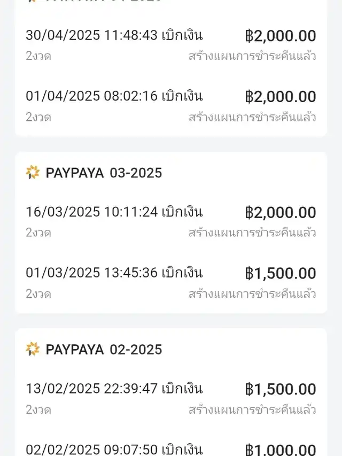Tap the PAYPAYA logo icon for 02-2025

click(33, 349)
